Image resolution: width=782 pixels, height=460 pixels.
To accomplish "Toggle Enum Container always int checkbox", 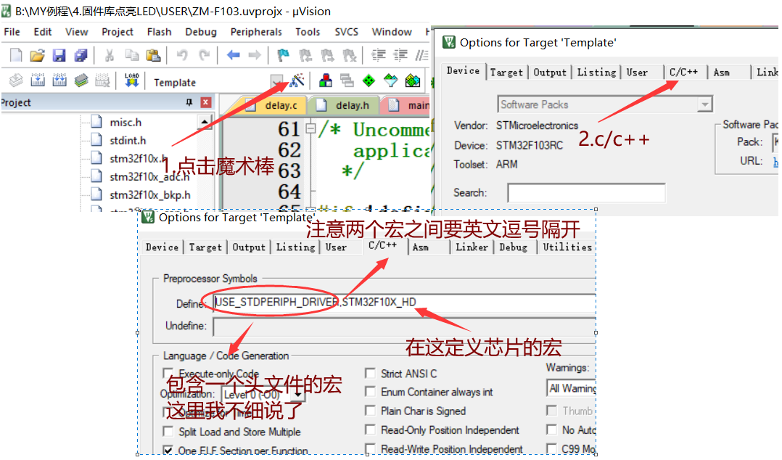I will point(370,392).
